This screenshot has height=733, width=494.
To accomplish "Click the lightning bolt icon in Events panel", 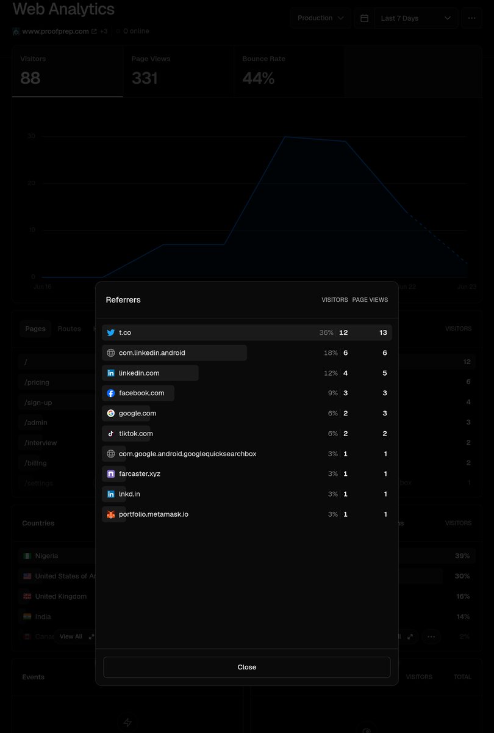I will coord(127,723).
